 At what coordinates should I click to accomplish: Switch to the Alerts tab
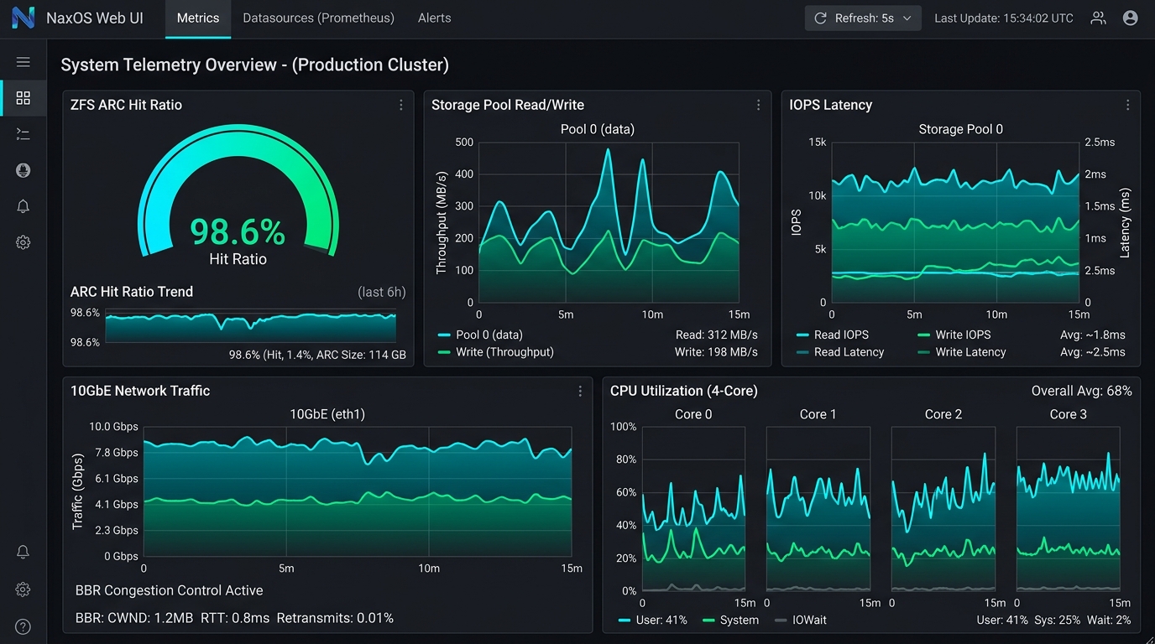coord(434,18)
